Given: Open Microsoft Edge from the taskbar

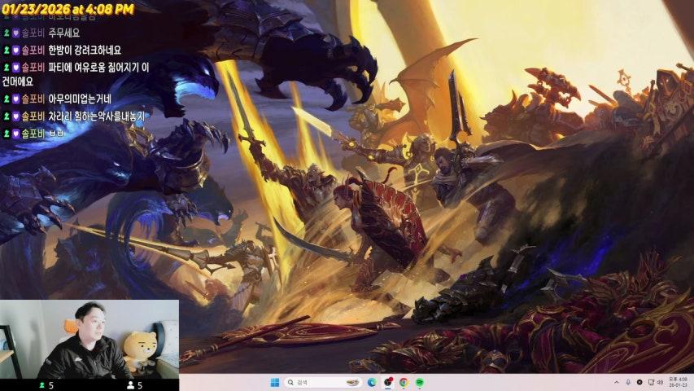Looking at the screenshot, I should (372, 382).
